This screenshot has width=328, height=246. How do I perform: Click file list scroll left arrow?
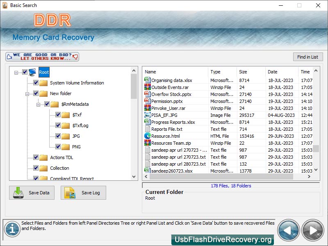[146, 177]
